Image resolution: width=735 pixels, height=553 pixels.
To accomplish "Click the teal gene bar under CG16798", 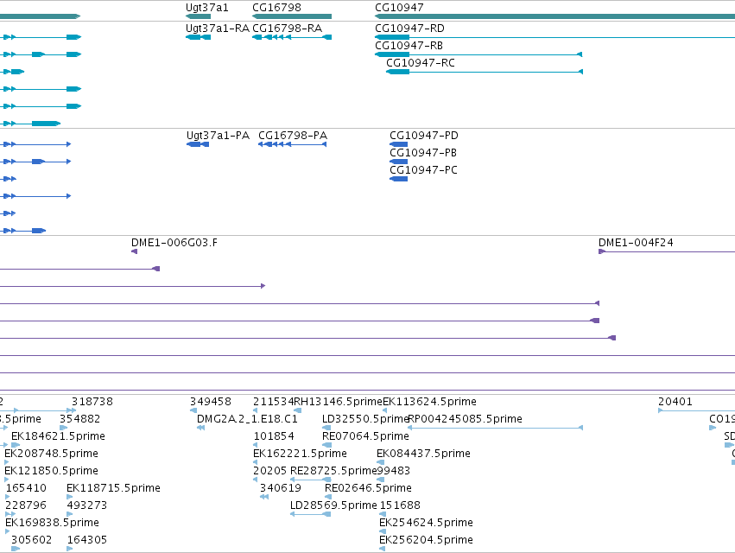I will [292, 16].
